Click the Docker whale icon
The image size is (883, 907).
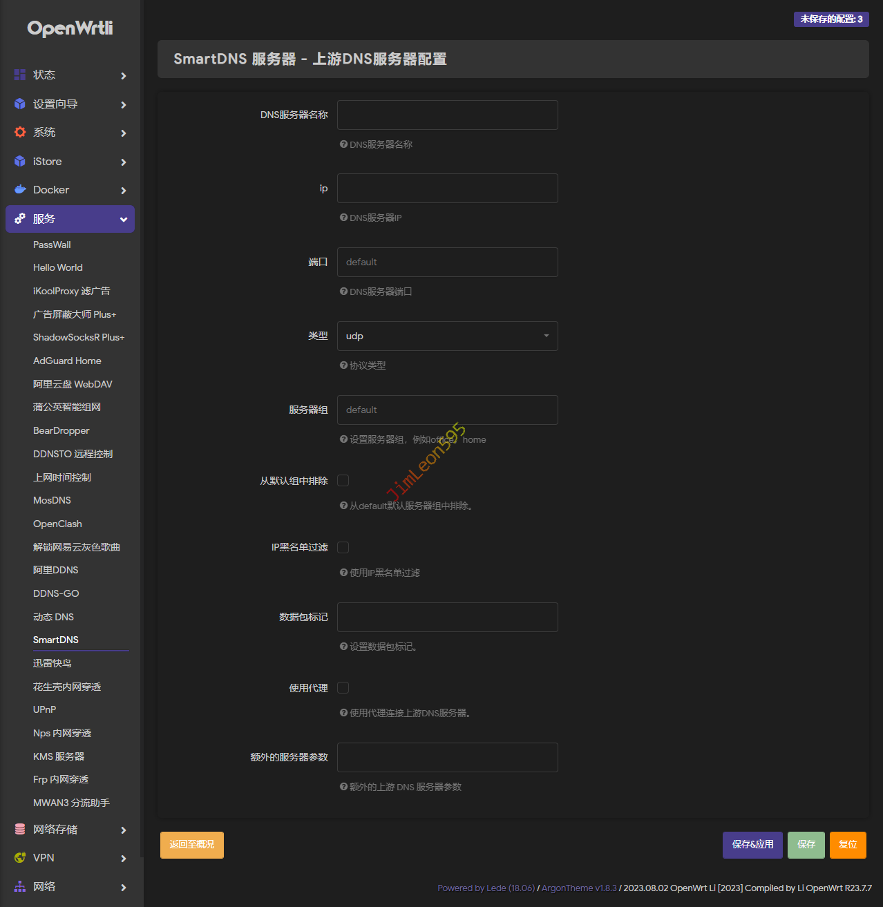click(20, 189)
